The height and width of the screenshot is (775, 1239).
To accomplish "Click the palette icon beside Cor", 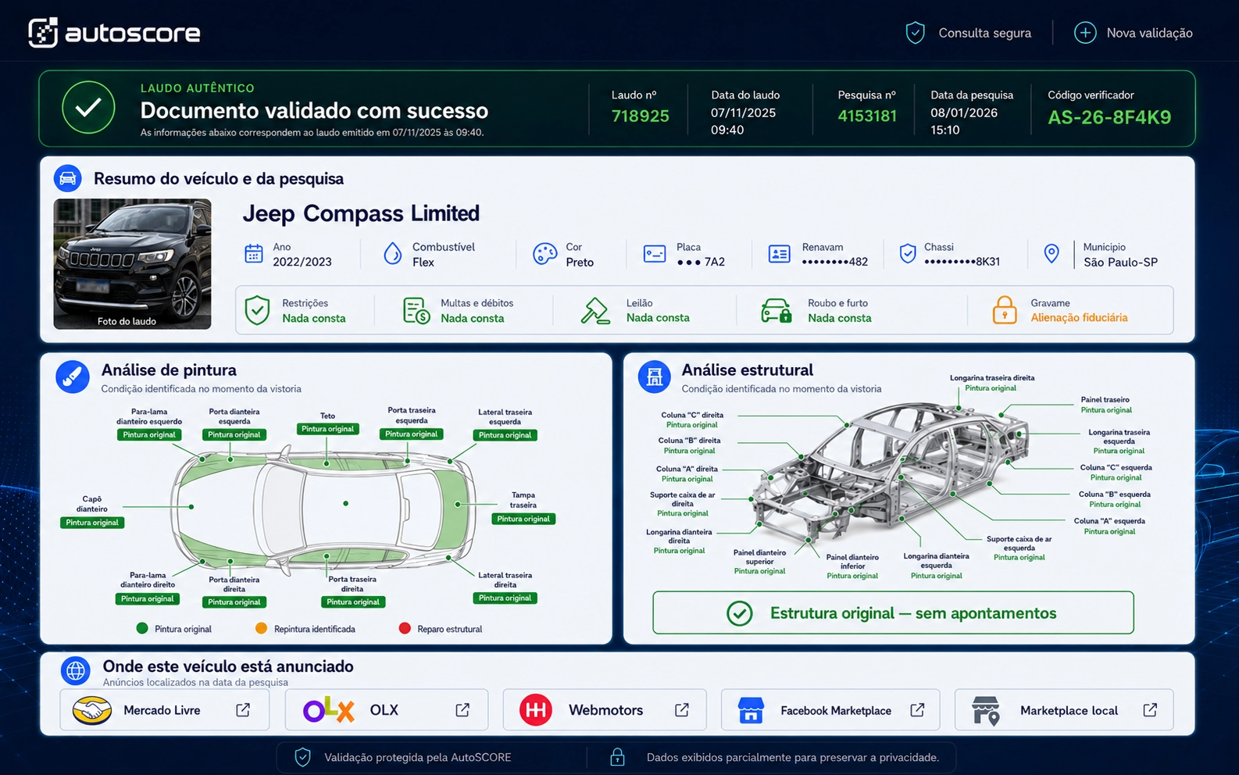I will point(545,254).
